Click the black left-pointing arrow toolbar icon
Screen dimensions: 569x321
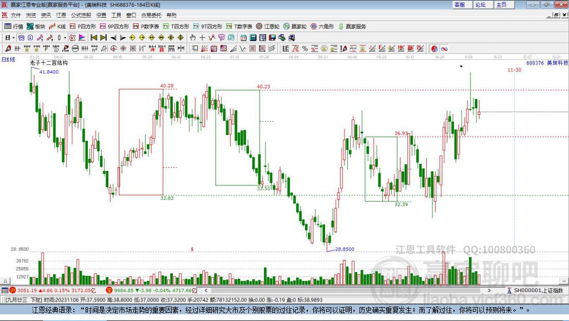(x=113, y=37)
